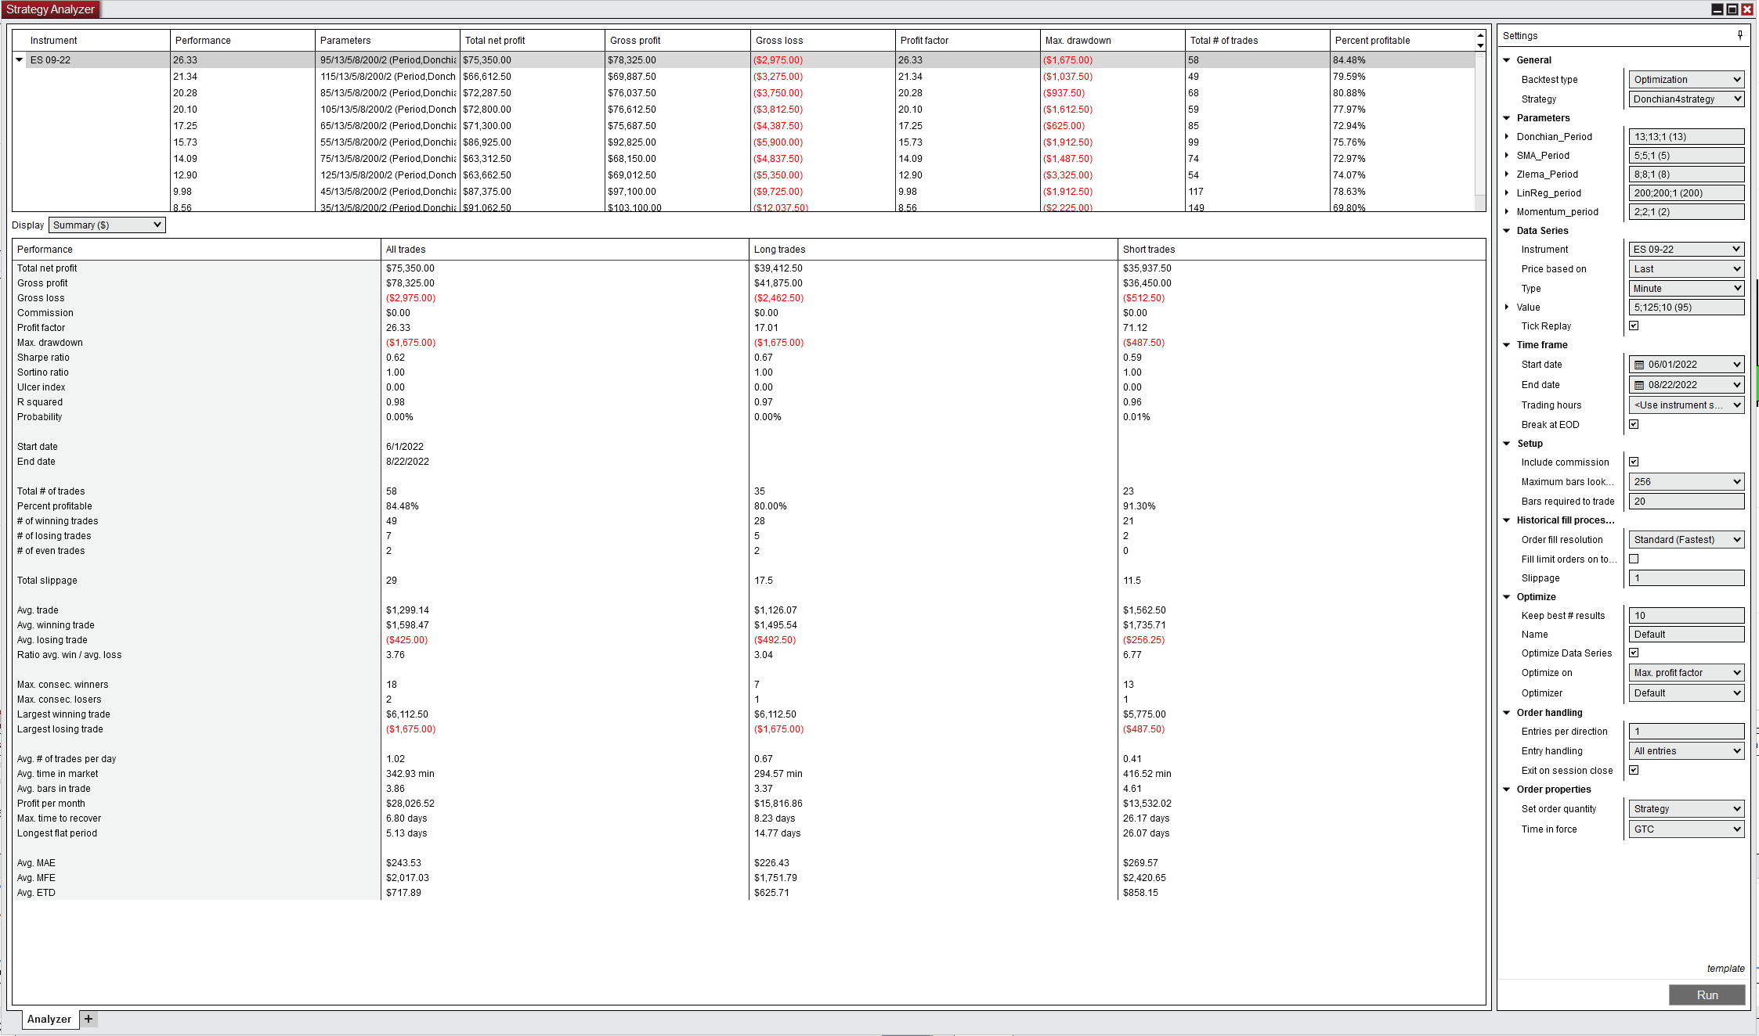Image resolution: width=1759 pixels, height=1036 pixels.
Task: Open the Backtest type dropdown
Action: (1686, 79)
